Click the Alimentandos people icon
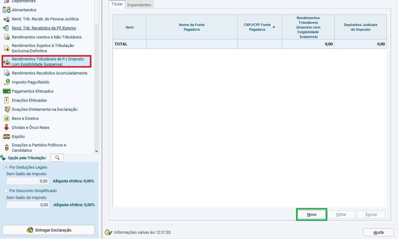398x239 pixels. pos(6,10)
